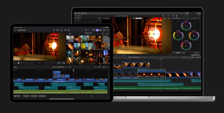This screenshot has width=224, height=113.
Task: Toggle the highlighted inspector layout button on Mac
Action: [193, 13]
